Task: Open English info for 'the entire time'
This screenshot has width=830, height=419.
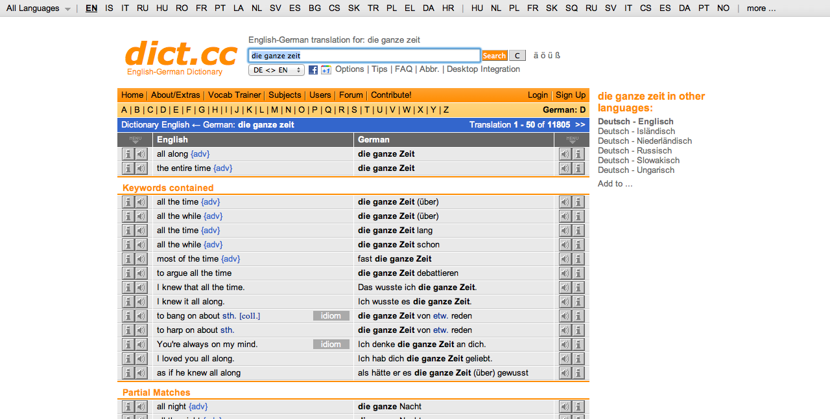Action: pyautogui.click(x=128, y=168)
